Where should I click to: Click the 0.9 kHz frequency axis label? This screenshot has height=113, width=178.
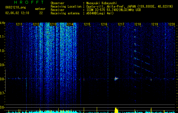tap(2, 65)
